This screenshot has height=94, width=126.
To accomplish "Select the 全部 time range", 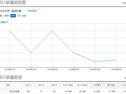I will (x=24, y=16).
